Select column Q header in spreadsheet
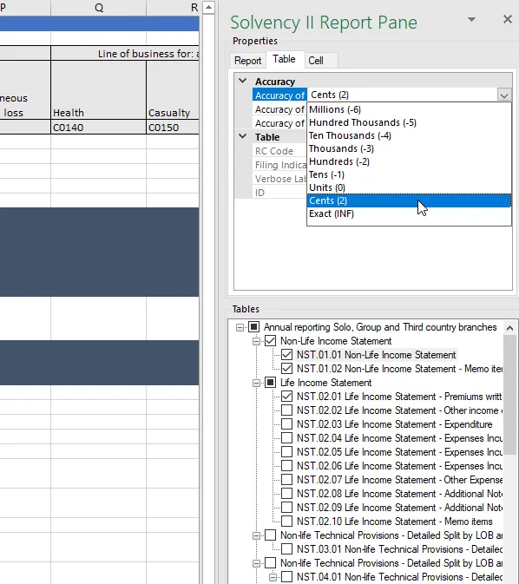 point(99,8)
